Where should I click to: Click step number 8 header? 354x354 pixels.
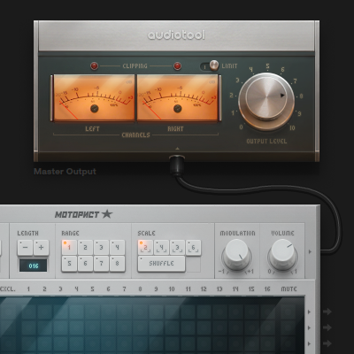140,289
